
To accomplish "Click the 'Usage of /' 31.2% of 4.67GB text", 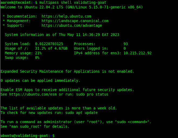I will coord(51,49).
